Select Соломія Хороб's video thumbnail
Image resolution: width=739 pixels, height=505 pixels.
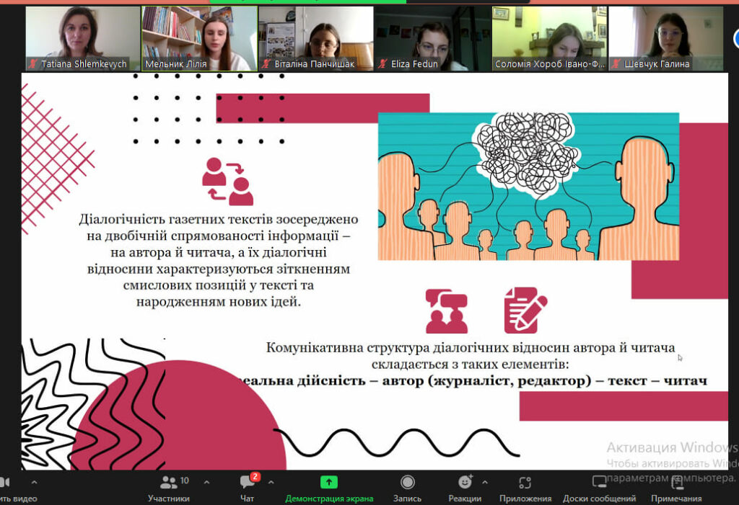pyautogui.click(x=549, y=39)
